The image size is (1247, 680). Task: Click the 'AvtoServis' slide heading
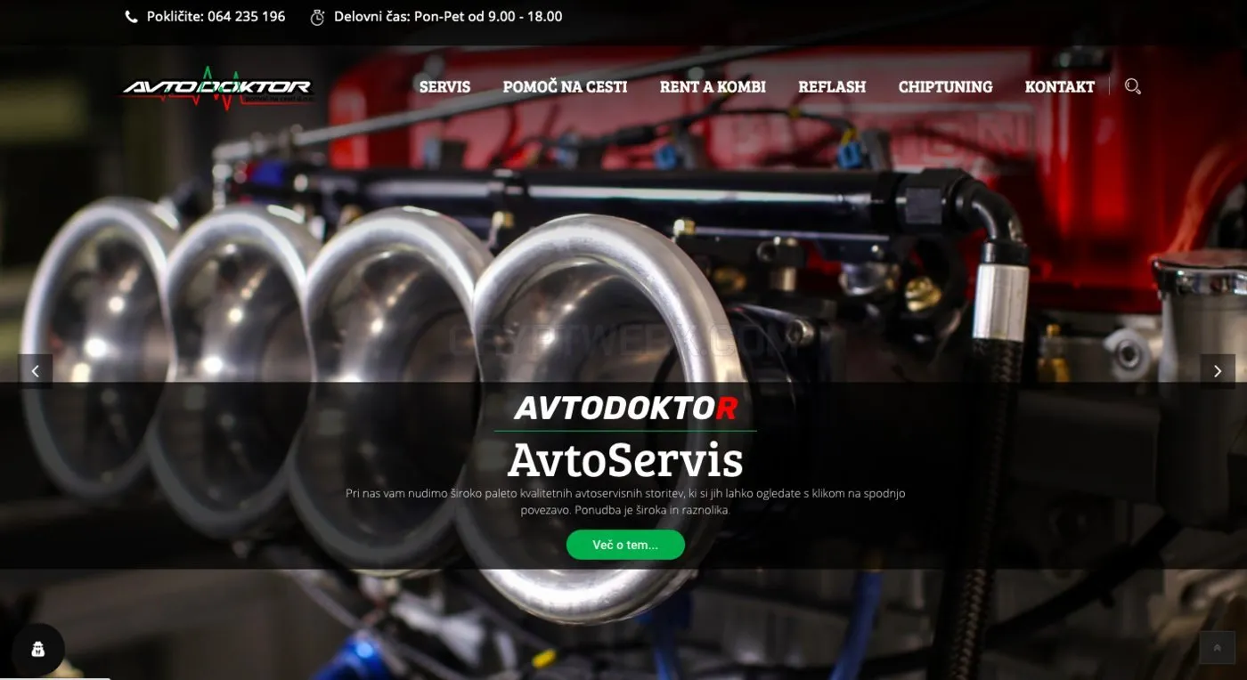[625, 460]
